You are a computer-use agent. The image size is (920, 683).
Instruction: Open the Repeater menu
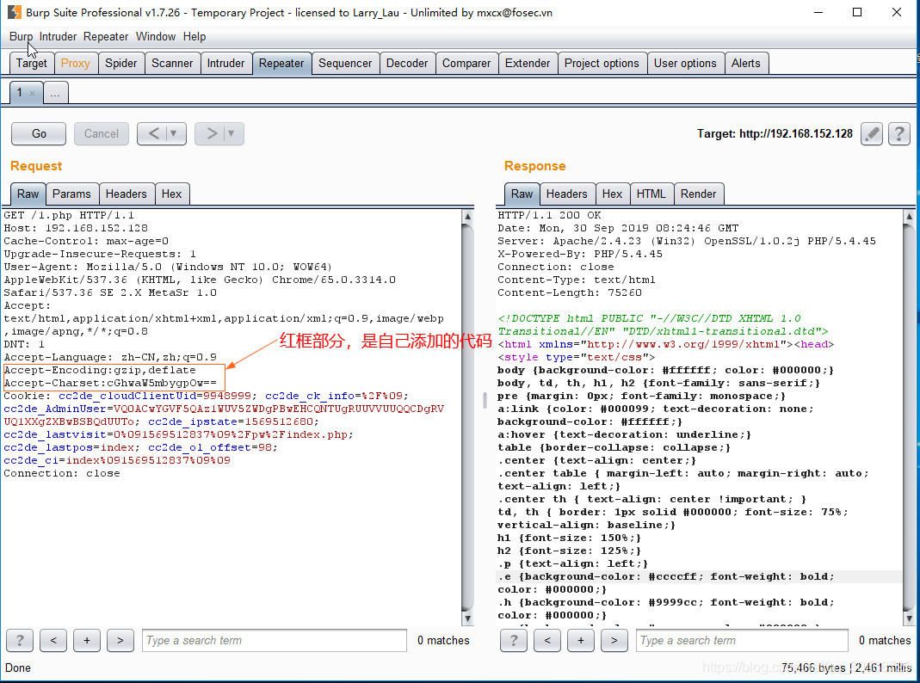[106, 36]
